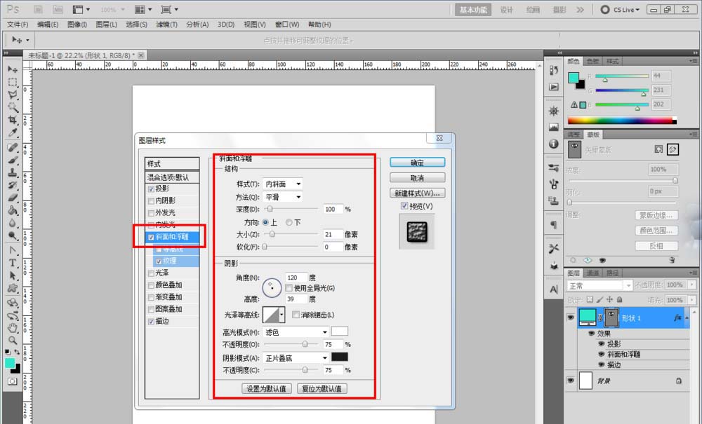
Task: Toggle Quick Mask mode icon
Action: pos(12,381)
